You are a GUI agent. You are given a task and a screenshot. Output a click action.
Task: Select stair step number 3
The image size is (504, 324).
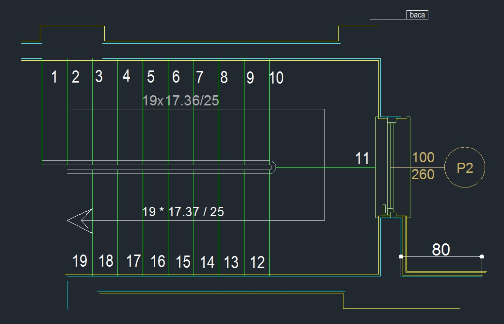point(99,77)
